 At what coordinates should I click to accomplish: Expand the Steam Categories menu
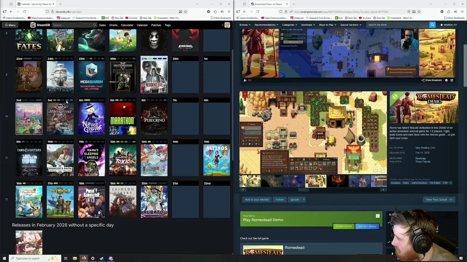[x=289, y=25]
